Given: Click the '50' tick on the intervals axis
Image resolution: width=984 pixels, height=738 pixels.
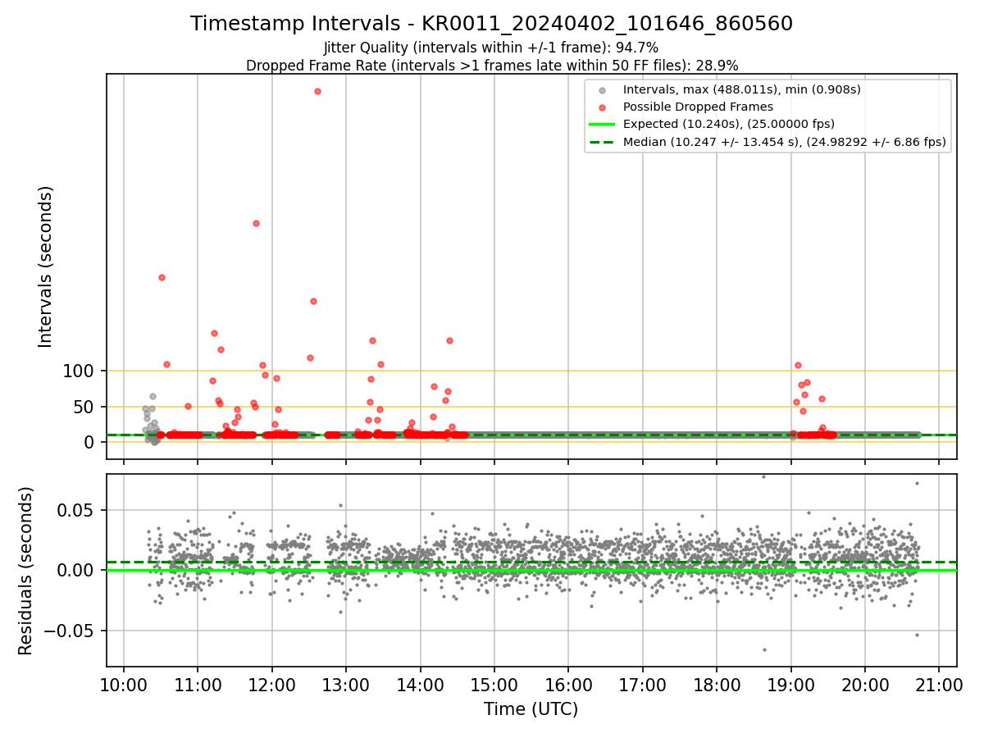Looking at the screenshot, I should [x=85, y=407].
